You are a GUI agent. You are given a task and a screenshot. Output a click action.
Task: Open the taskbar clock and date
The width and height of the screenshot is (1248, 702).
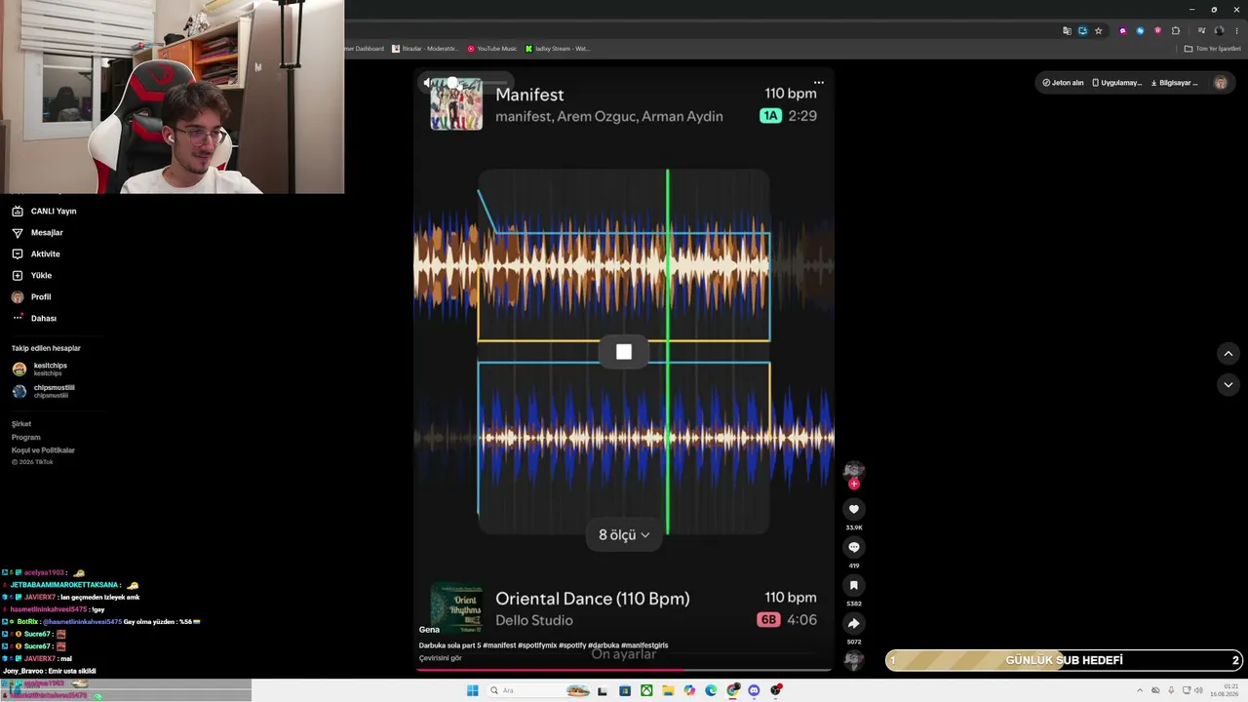[x=1224, y=690]
